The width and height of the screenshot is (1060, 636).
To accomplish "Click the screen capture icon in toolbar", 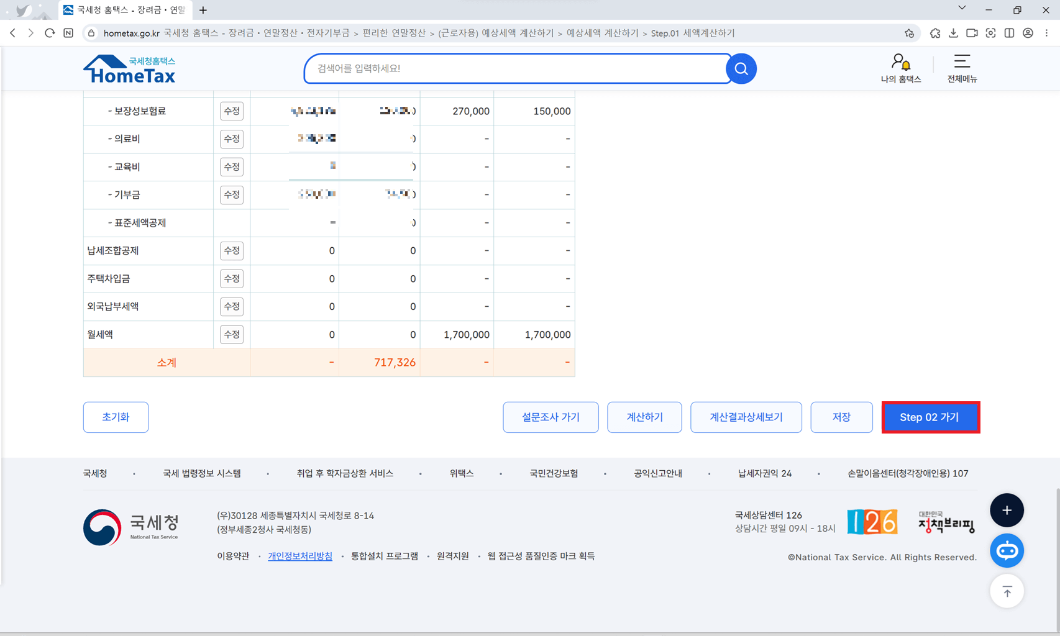I will click(990, 33).
